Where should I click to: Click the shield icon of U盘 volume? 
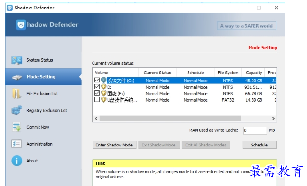point(103,100)
